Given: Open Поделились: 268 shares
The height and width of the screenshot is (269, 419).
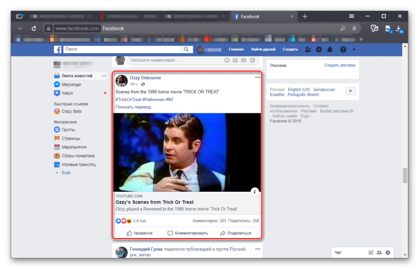Looking at the screenshot, I should coord(244,221).
